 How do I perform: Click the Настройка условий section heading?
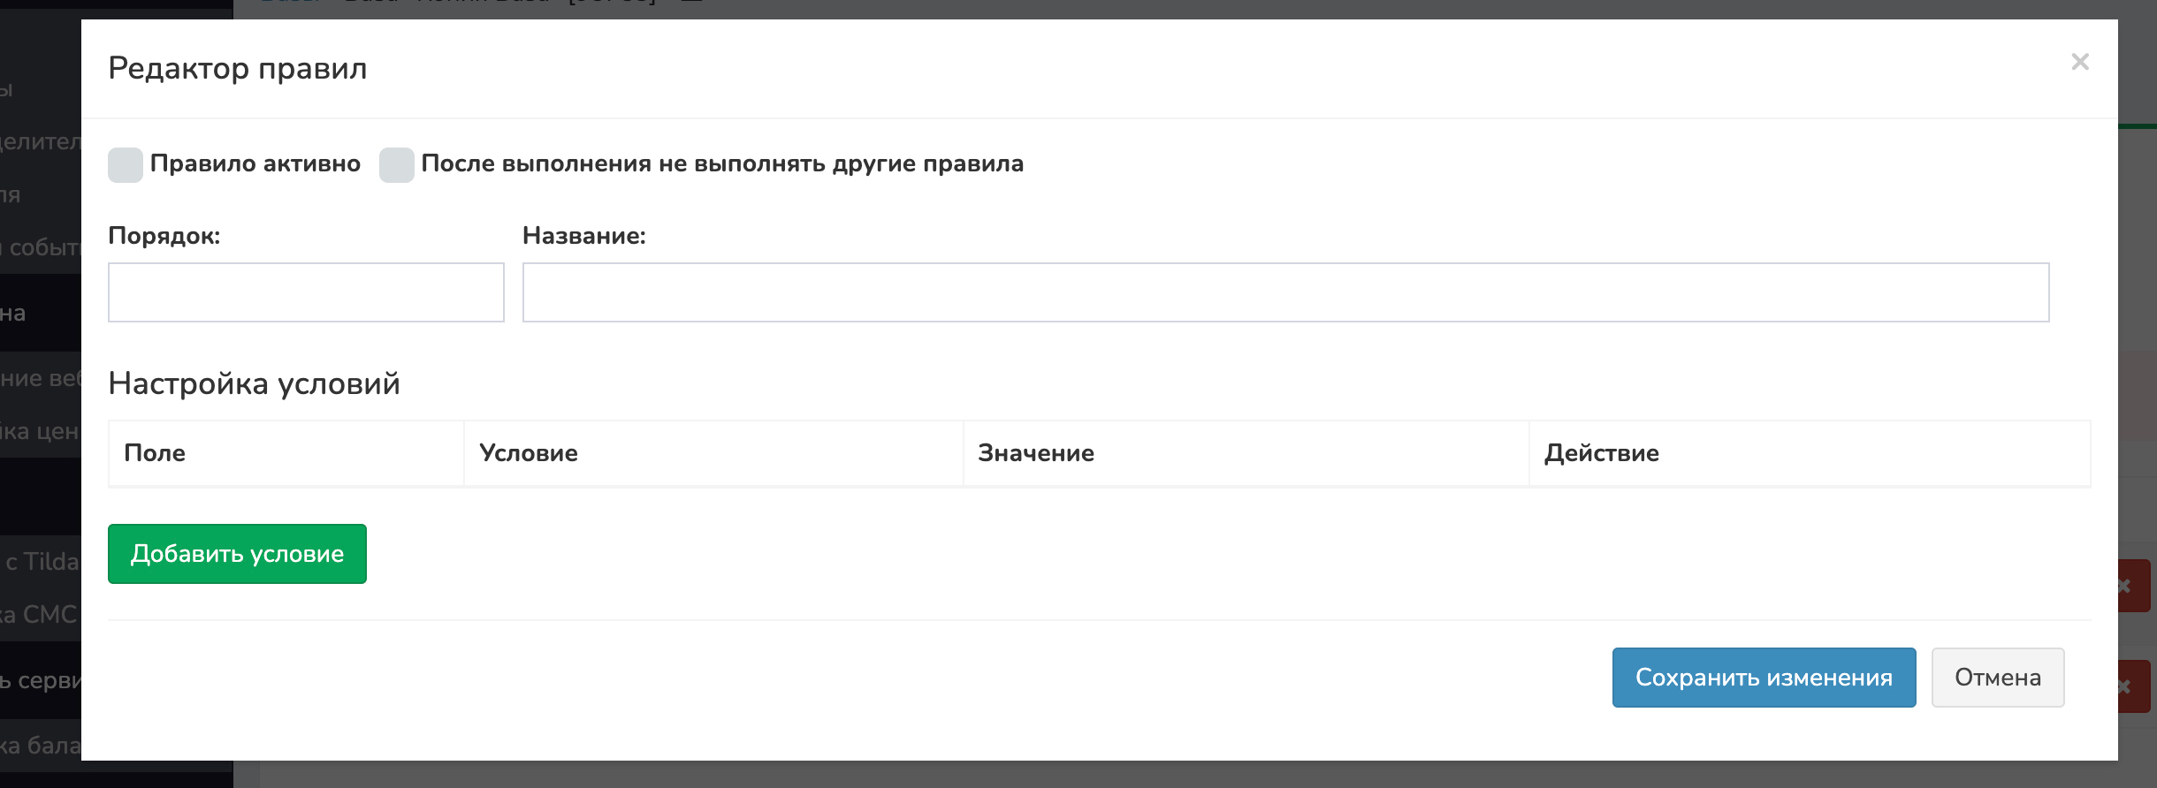pos(254,383)
